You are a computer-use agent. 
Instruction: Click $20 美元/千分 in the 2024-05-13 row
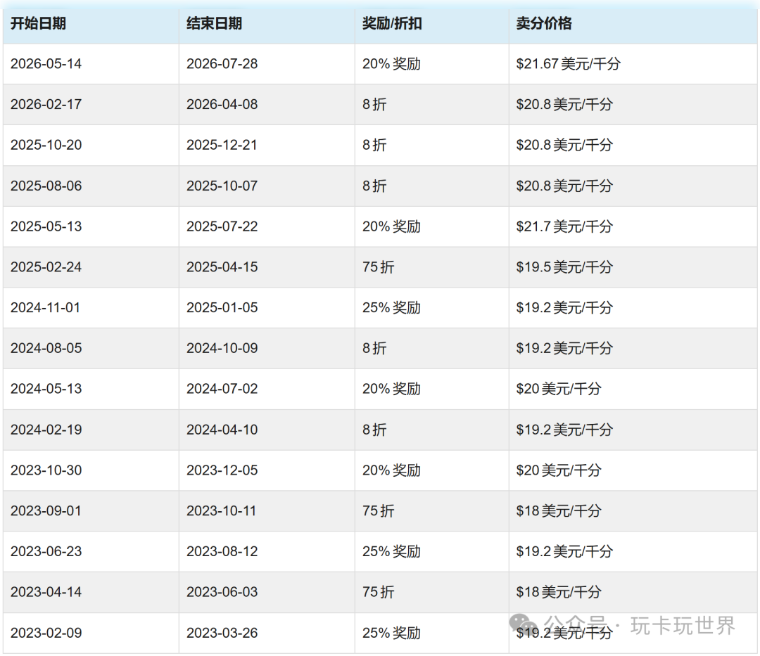coord(558,390)
